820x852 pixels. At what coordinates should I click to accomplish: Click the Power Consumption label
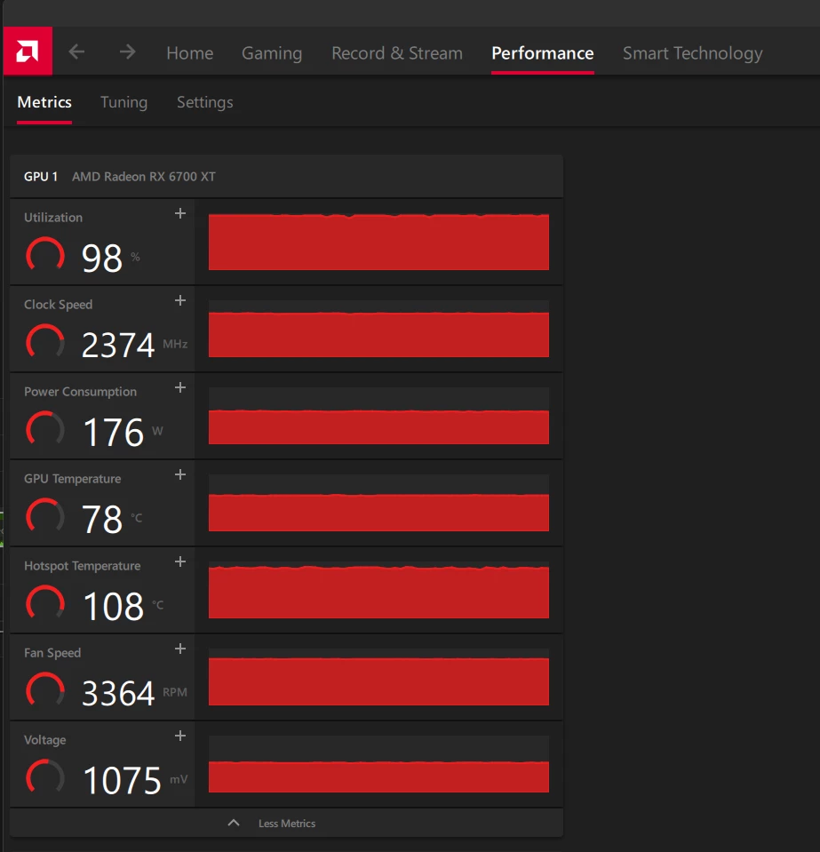point(81,392)
